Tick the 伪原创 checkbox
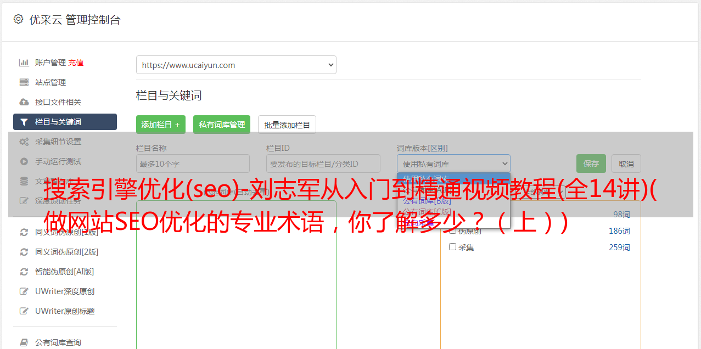This screenshot has width=701, height=349. click(x=453, y=230)
